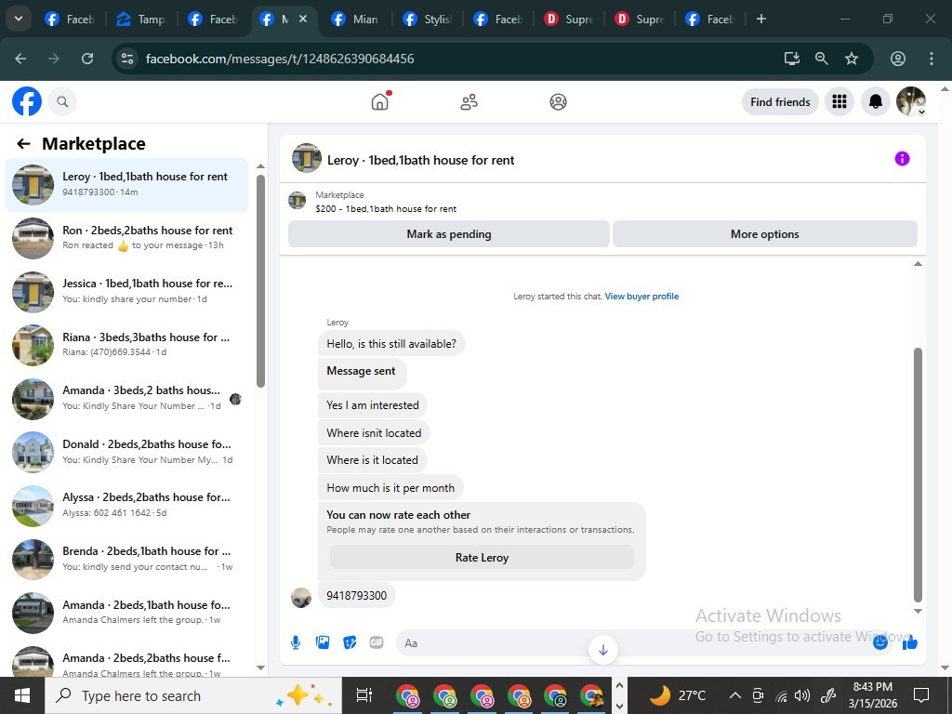This screenshot has height=714, width=952.
Task: Click the Rate Leroy button
Action: pyautogui.click(x=482, y=558)
